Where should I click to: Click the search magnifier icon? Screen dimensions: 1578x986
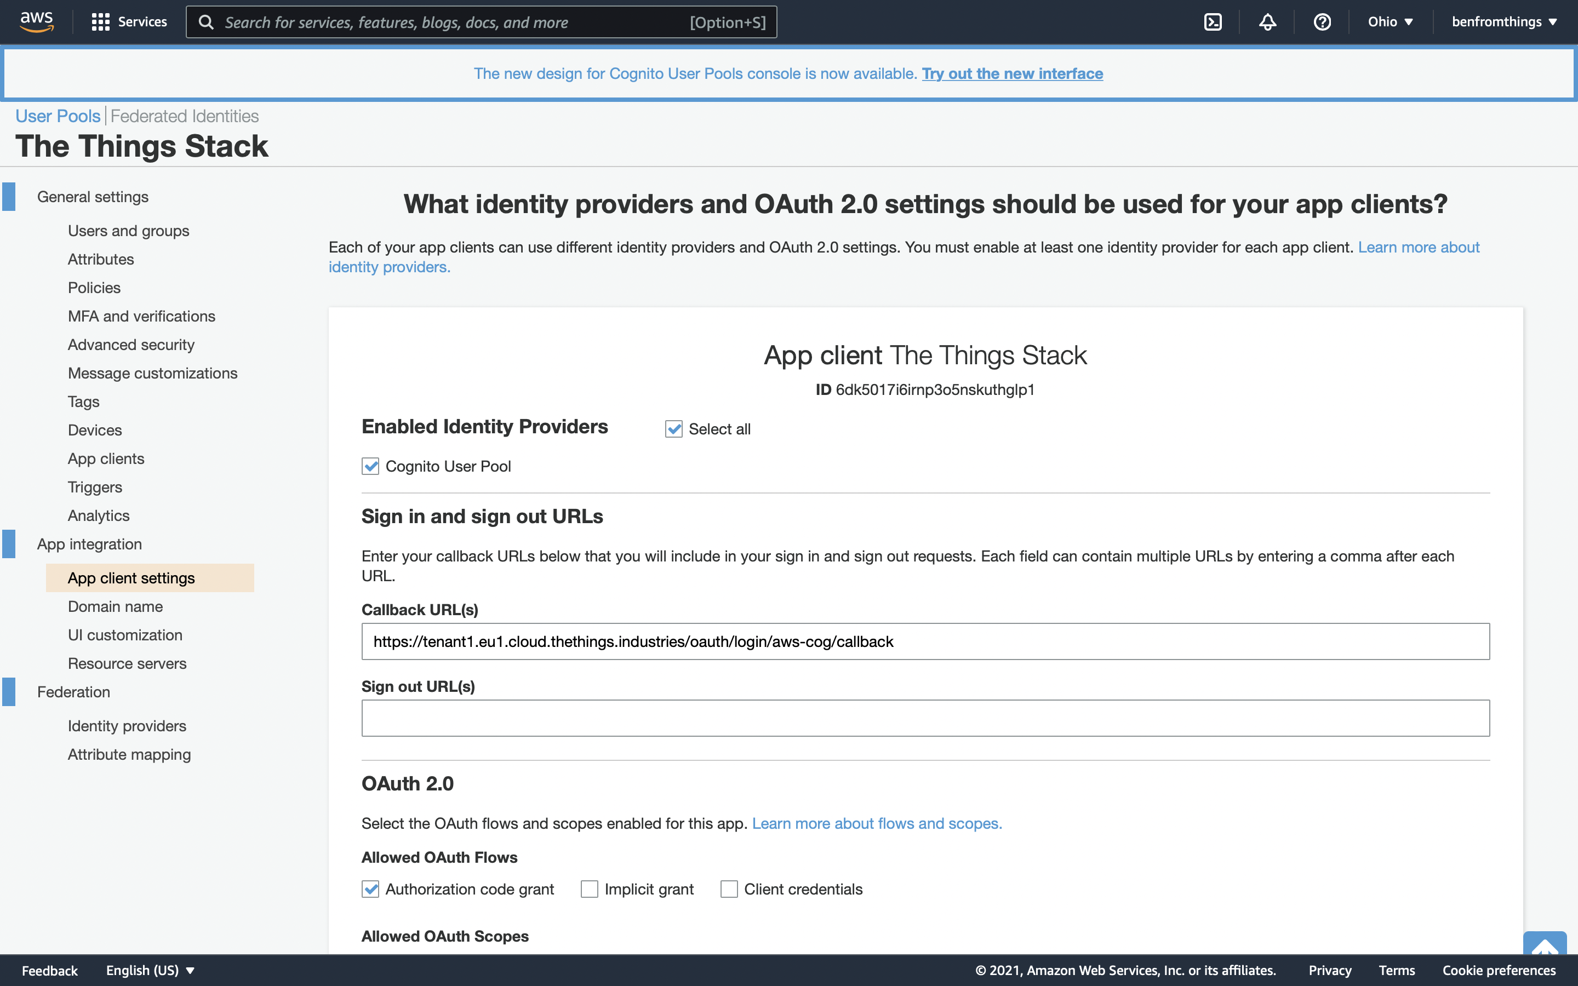point(206,22)
